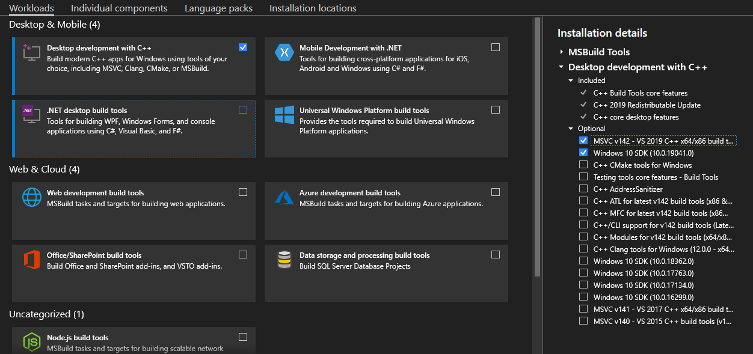The height and width of the screenshot is (354, 753).
Task: Enable C++ ATL for latest v142 build tools
Action: tap(583, 201)
